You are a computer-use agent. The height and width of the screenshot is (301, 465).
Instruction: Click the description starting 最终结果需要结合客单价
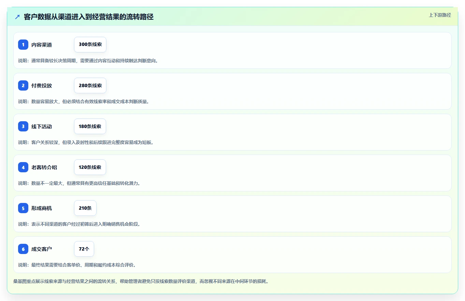pyautogui.click(x=77, y=265)
